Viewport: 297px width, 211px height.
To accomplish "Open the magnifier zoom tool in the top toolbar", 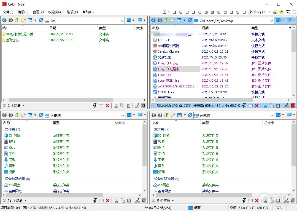I will (288, 12).
